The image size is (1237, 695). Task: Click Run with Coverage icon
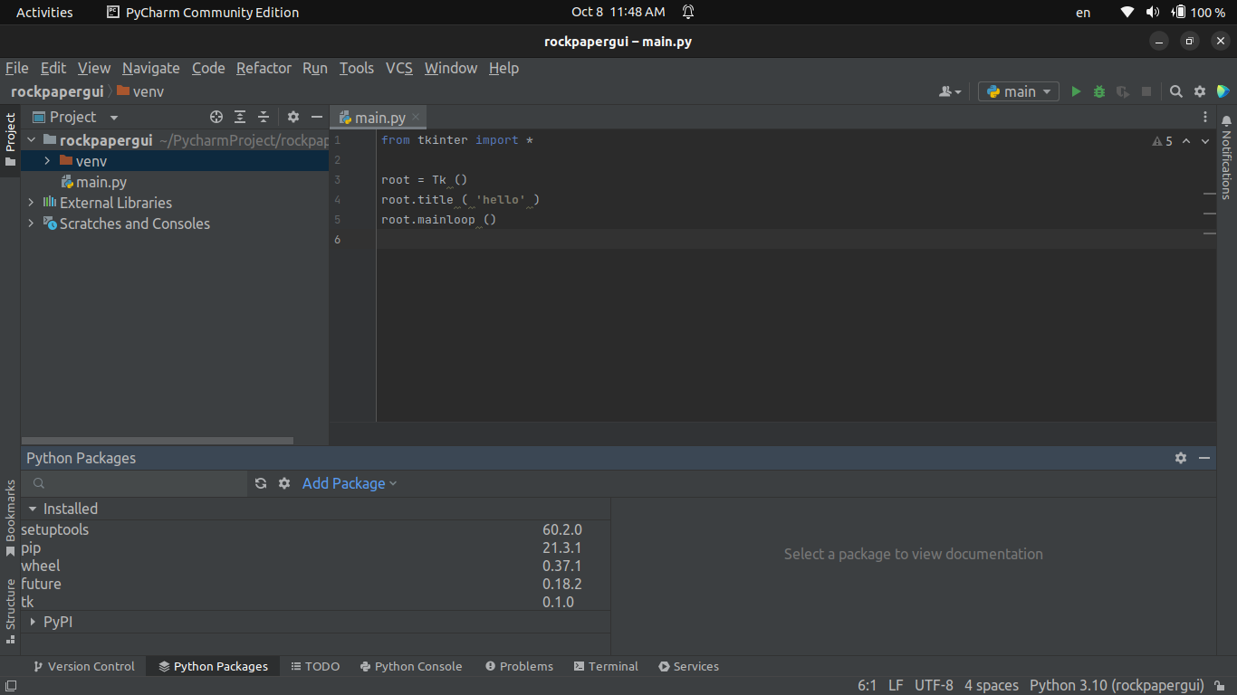1123,91
